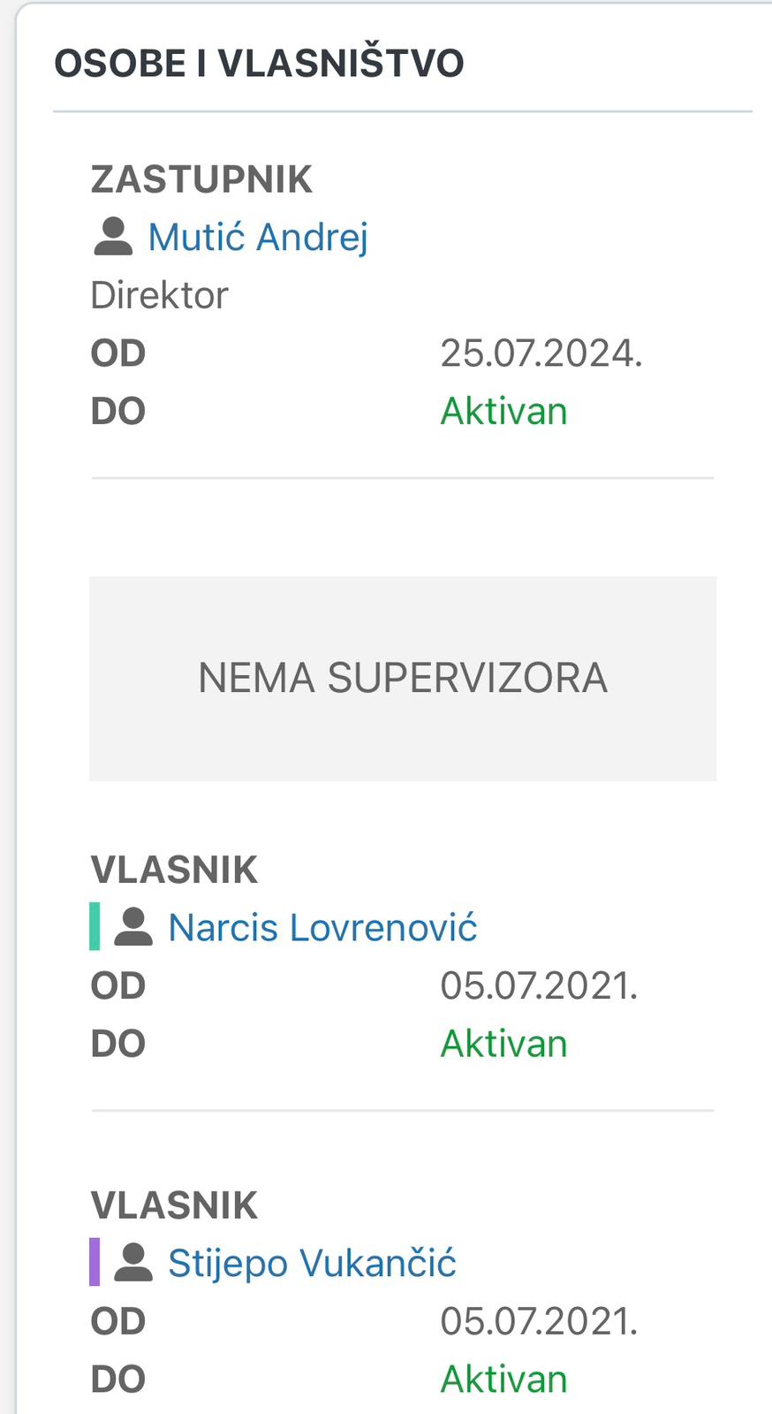Click the NEMA SUPERVIZORA panel

403,678
